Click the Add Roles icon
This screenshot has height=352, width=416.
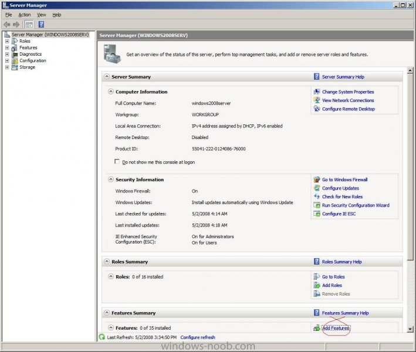[317, 285]
